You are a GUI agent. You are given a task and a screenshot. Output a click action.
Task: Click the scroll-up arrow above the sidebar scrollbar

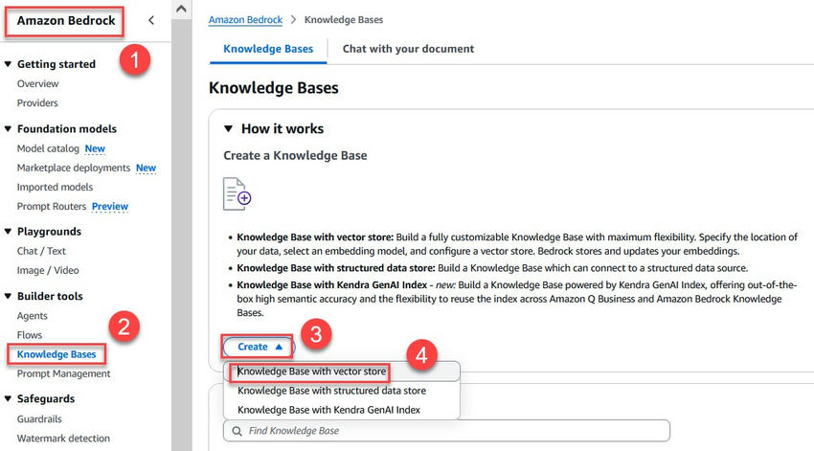(x=181, y=9)
